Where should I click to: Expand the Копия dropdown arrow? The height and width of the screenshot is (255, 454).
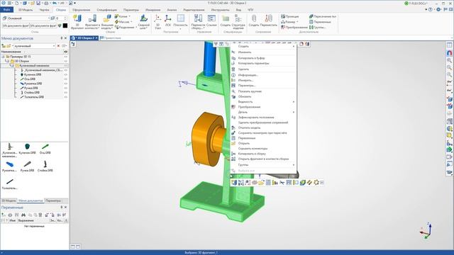coord(129,16)
